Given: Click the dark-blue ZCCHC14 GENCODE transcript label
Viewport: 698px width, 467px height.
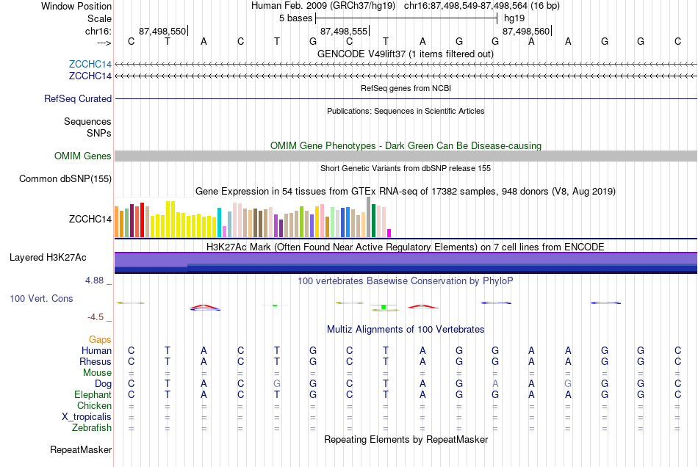Looking at the screenshot, I should click(x=90, y=76).
